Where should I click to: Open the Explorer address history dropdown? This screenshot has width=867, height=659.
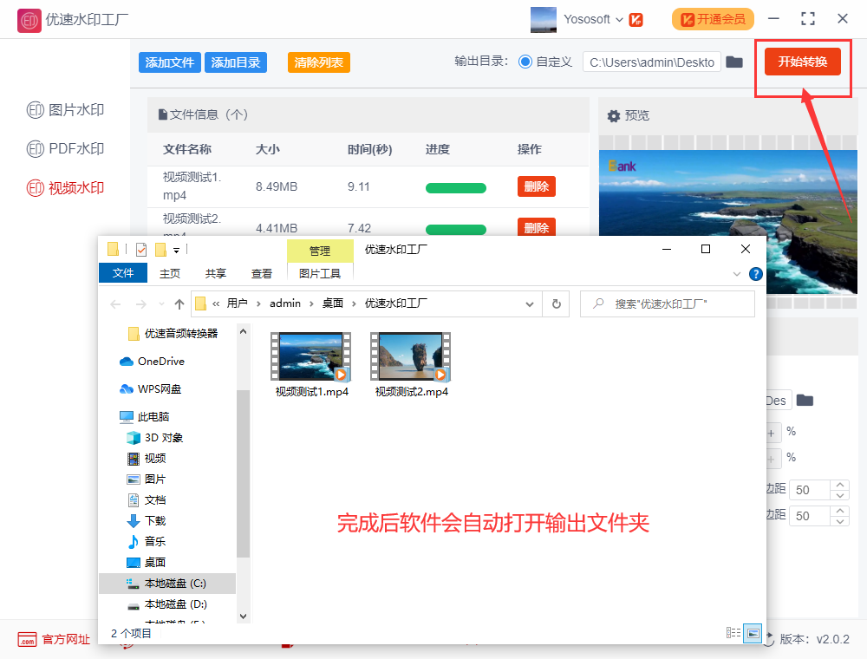pos(530,303)
